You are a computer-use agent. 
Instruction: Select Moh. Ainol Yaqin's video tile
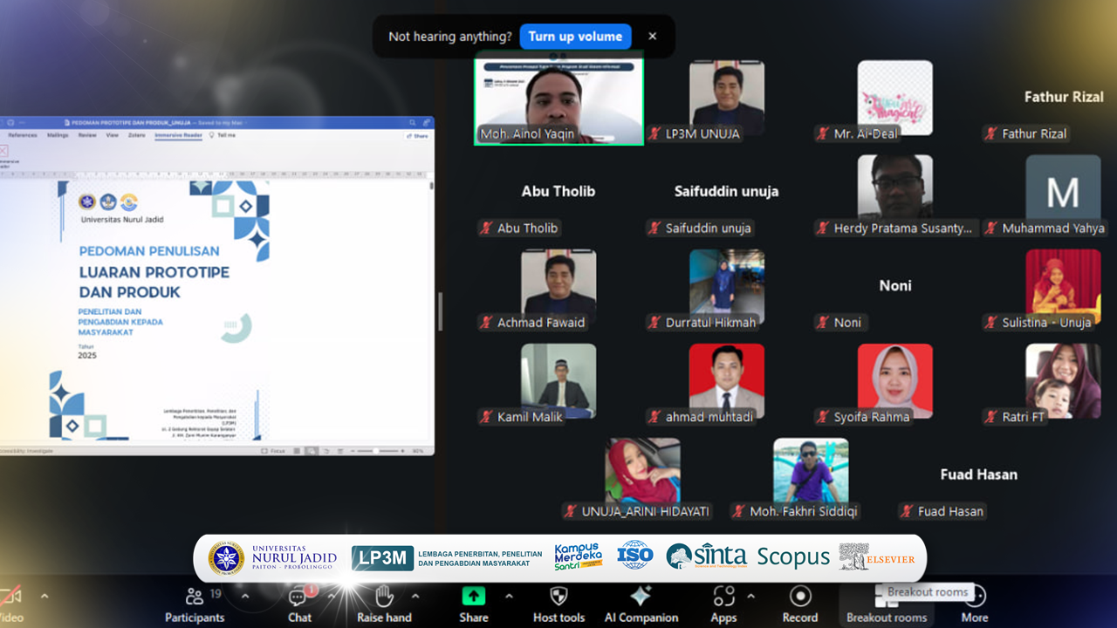[558, 98]
